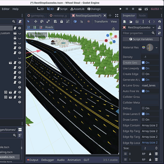The width and height of the screenshot is (164, 164).
Task: Expand the Material Res dropdown arrow
Action: pyautogui.click(x=157, y=48)
